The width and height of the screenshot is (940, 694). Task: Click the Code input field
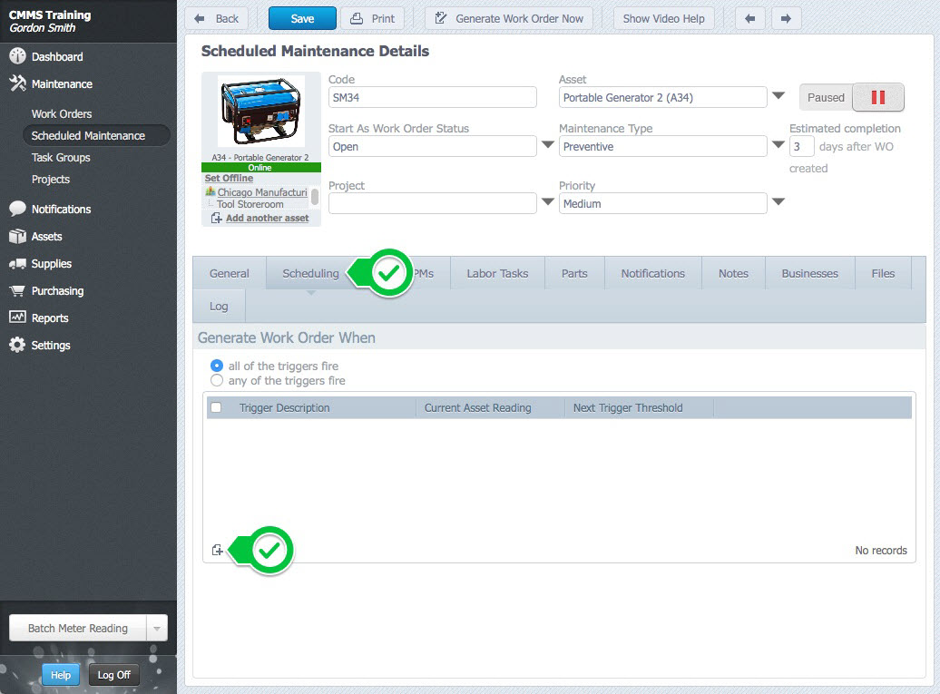pos(432,97)
